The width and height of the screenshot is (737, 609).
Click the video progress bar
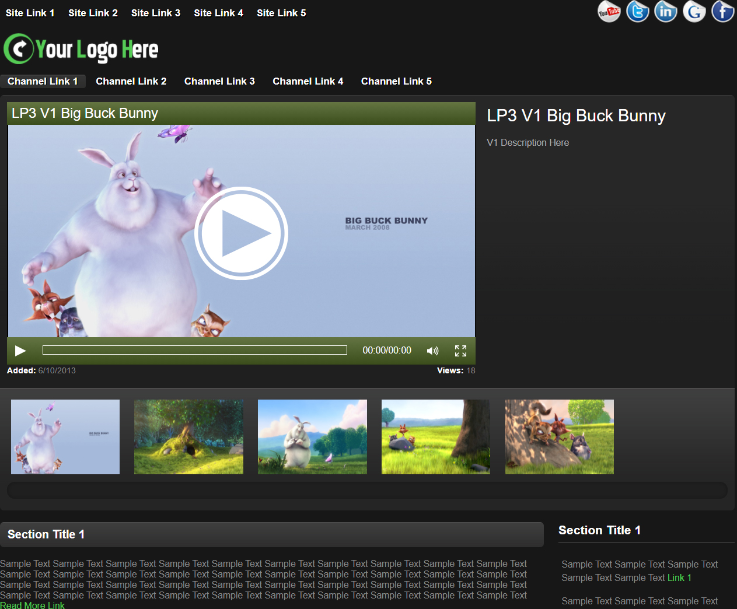(195, 350)
